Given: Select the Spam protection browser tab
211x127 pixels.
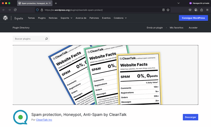Looking at the screenshot, I should pyautogui.click(x=35, y=3).
